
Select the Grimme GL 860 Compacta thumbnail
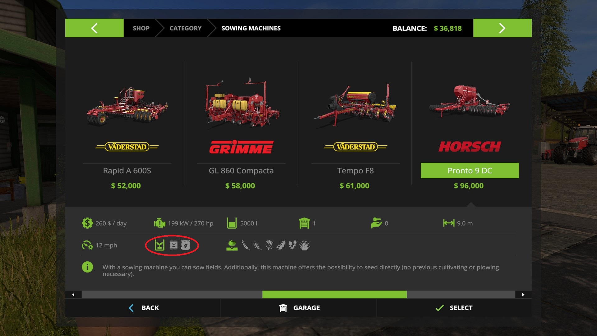point(241,104)
